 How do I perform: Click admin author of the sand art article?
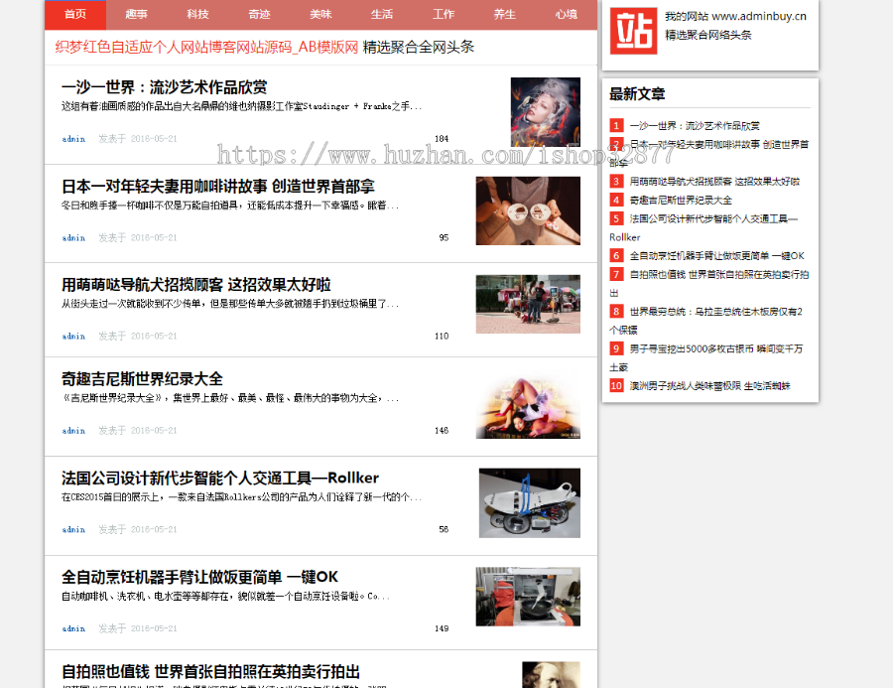[x=73, y=139]
